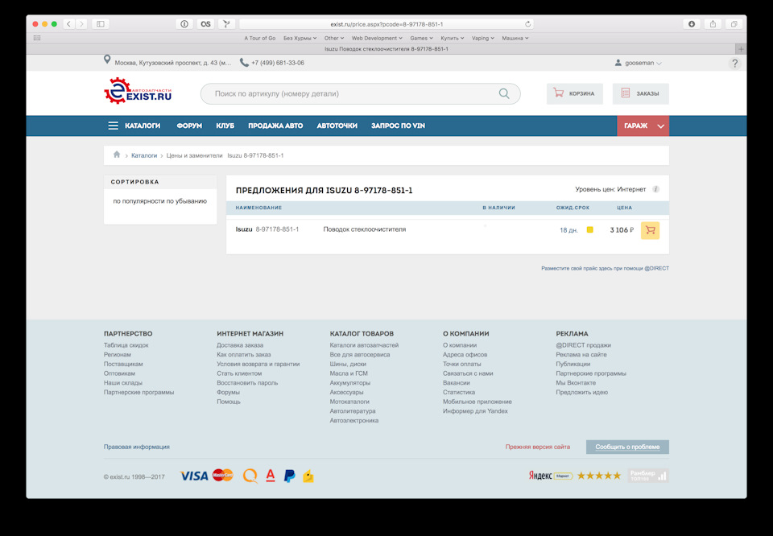The width and height of the screenshot is (773, 536).
Task: Click the search magnifier icon
Action: [x=504, y=93]
